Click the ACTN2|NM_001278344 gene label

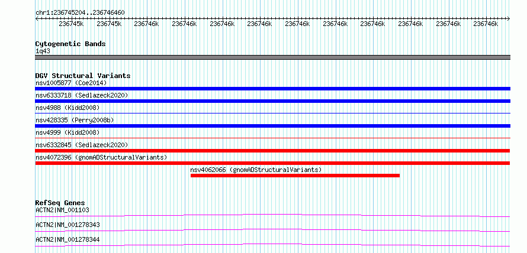point(68,239)
